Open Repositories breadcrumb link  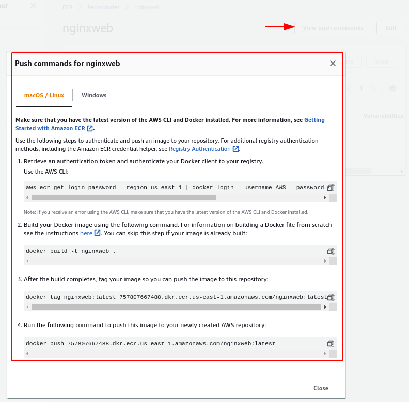click(x=103, y=7)
